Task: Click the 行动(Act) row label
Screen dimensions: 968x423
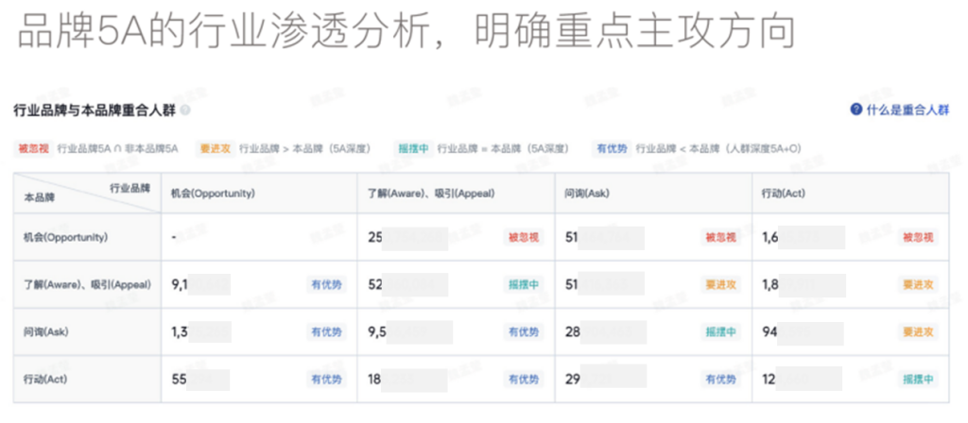Action: pos(44,380)
